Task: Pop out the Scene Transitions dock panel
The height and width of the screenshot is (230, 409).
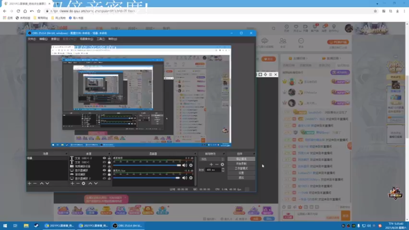Action: (223, 154)
